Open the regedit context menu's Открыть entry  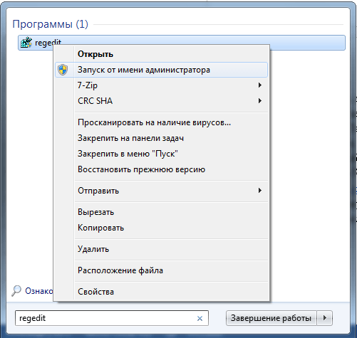coord(161,54)
